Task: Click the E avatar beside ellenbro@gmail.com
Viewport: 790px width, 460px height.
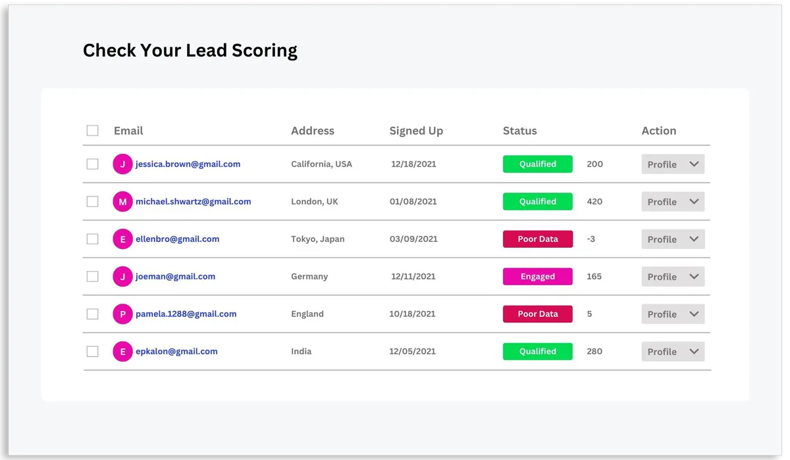Action: 122,239
